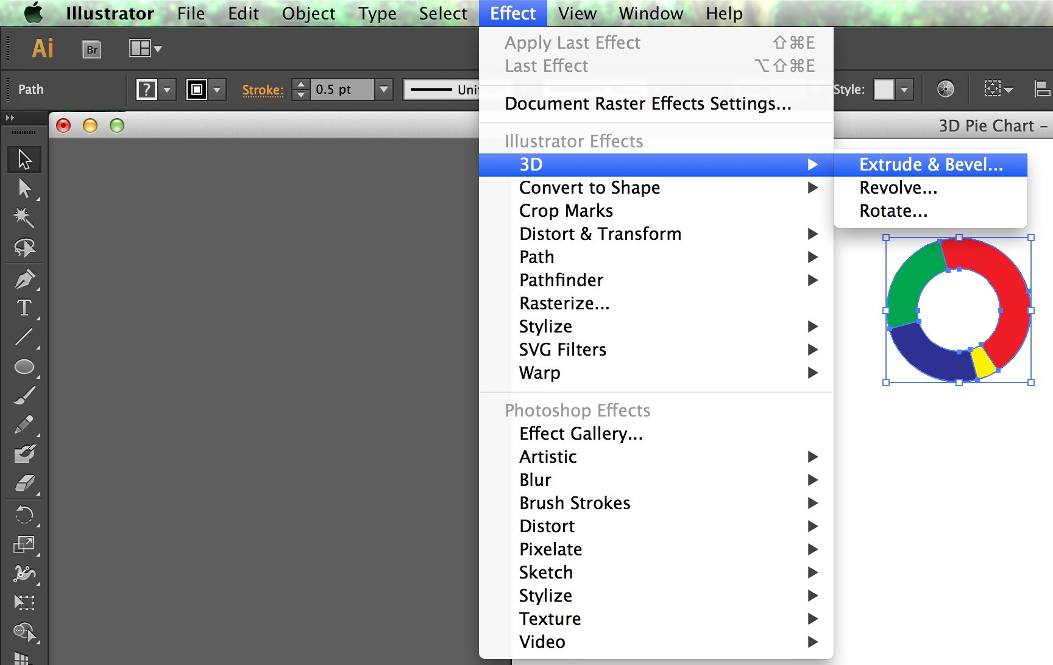
Task: Select the Ellipse tool
Action: tap(24, 367)
